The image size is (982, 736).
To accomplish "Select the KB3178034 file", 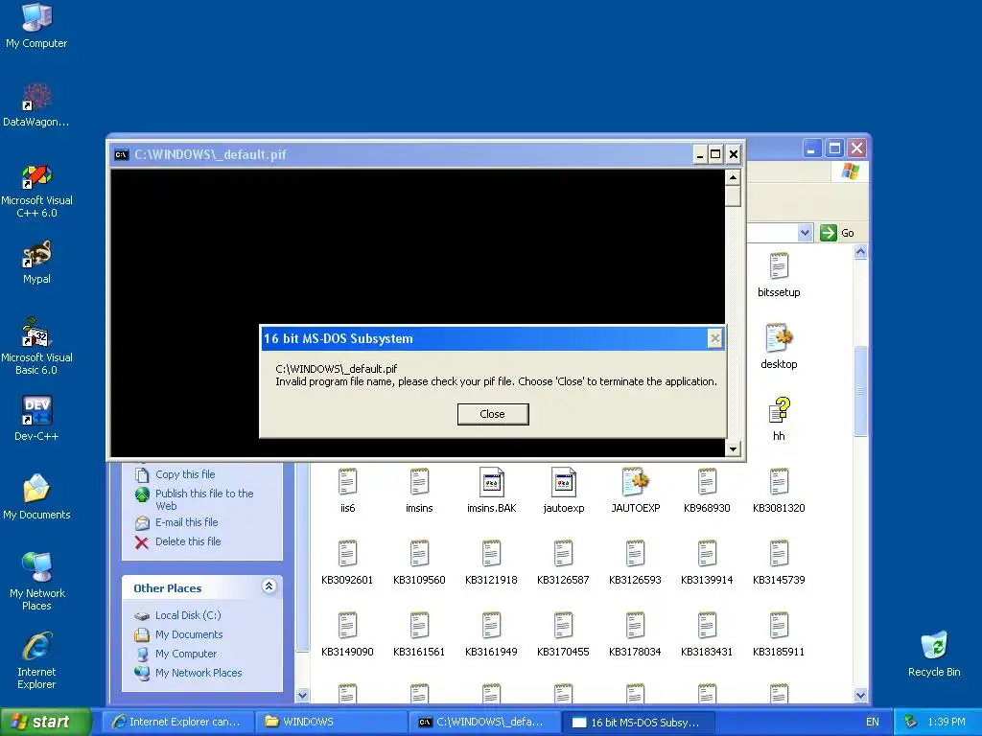I will click(x=635, y=634).
